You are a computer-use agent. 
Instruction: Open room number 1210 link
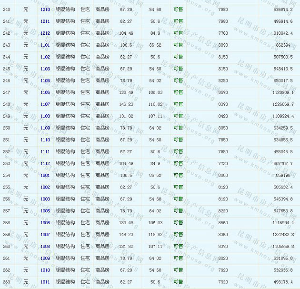[x=45, y=10]
